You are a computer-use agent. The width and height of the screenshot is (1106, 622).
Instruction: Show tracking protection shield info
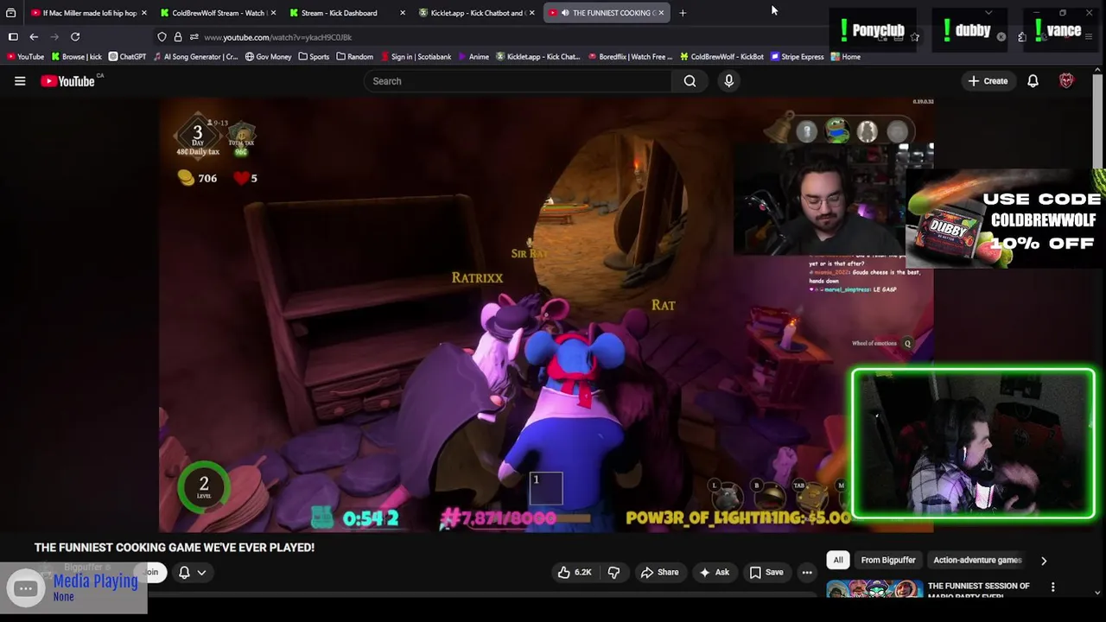click(162, 37)
